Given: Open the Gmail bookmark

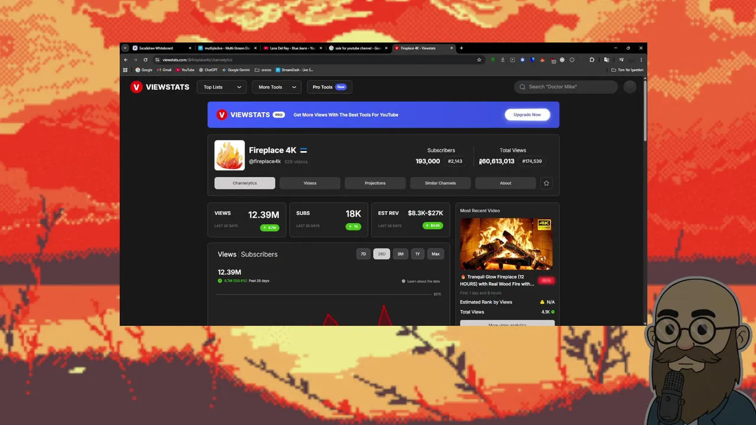Looking at the screenshot, I should pyautogui.click(x=164, y=70).
